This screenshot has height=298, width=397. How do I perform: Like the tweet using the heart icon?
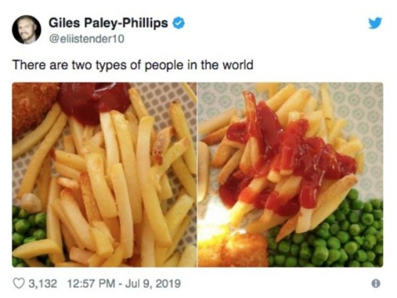pos(19,283)
